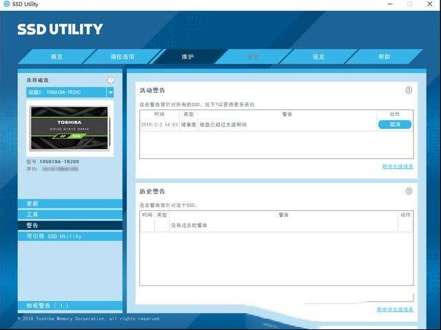Click the Toshiba SSD drive image
The image size is (441, 330).
(70, 128)
